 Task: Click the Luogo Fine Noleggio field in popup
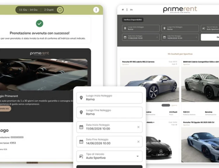tap(109, 112)
